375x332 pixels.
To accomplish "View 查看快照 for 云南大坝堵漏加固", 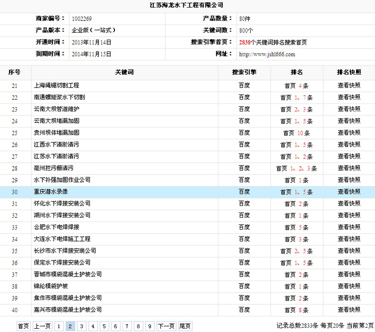I will (349, 121).
